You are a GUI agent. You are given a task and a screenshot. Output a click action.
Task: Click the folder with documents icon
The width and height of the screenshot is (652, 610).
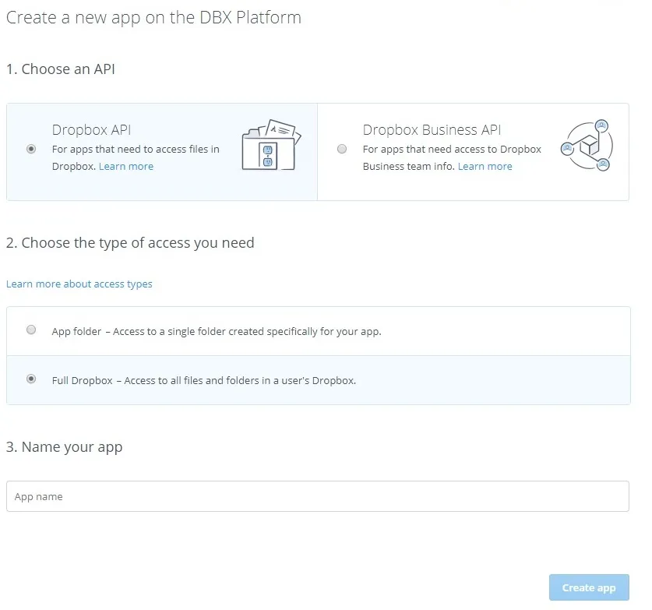click(270, 145)
